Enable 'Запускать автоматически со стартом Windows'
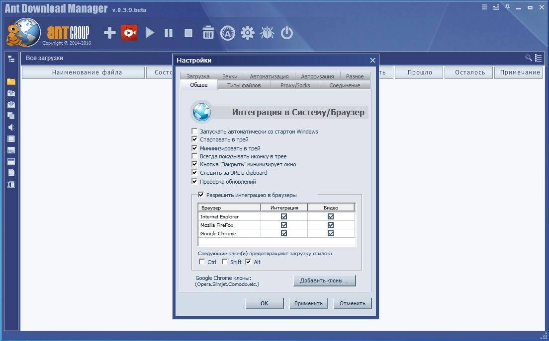 (x=194, y=132)
